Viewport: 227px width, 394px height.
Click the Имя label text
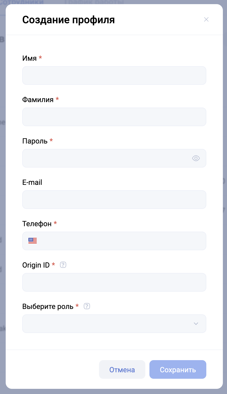[x=29, y=58]
